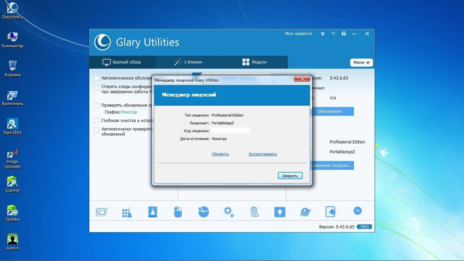Image resolution: width=464 pixels, height=261 pixels.
Task: Click the upward arrow software update icon
Action: pos(280,212)
